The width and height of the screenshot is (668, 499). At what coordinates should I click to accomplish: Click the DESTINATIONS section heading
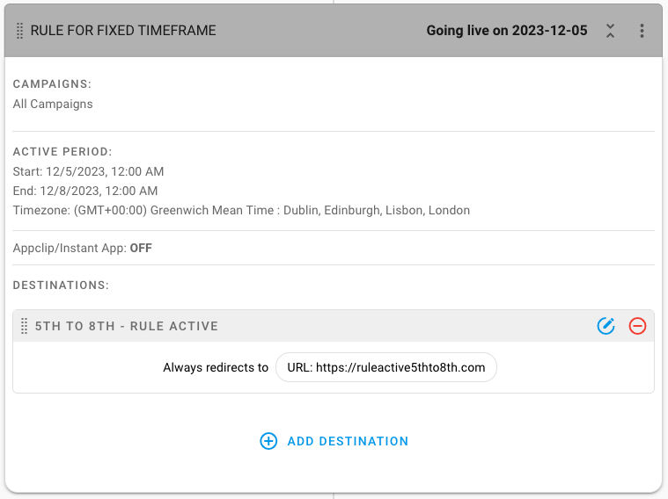click(61, 285)
